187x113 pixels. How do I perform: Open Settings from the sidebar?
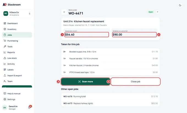click(17, 99)
